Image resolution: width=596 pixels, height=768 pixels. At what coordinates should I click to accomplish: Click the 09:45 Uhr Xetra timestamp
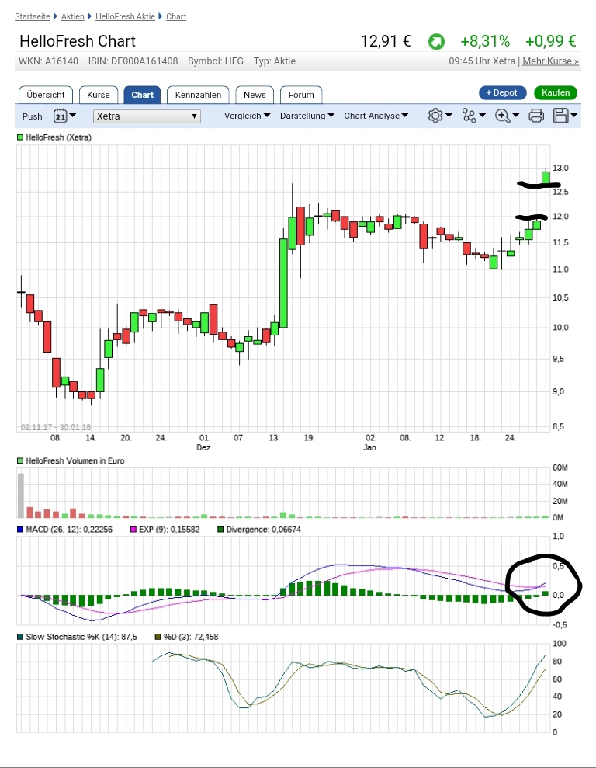[482, 61]
